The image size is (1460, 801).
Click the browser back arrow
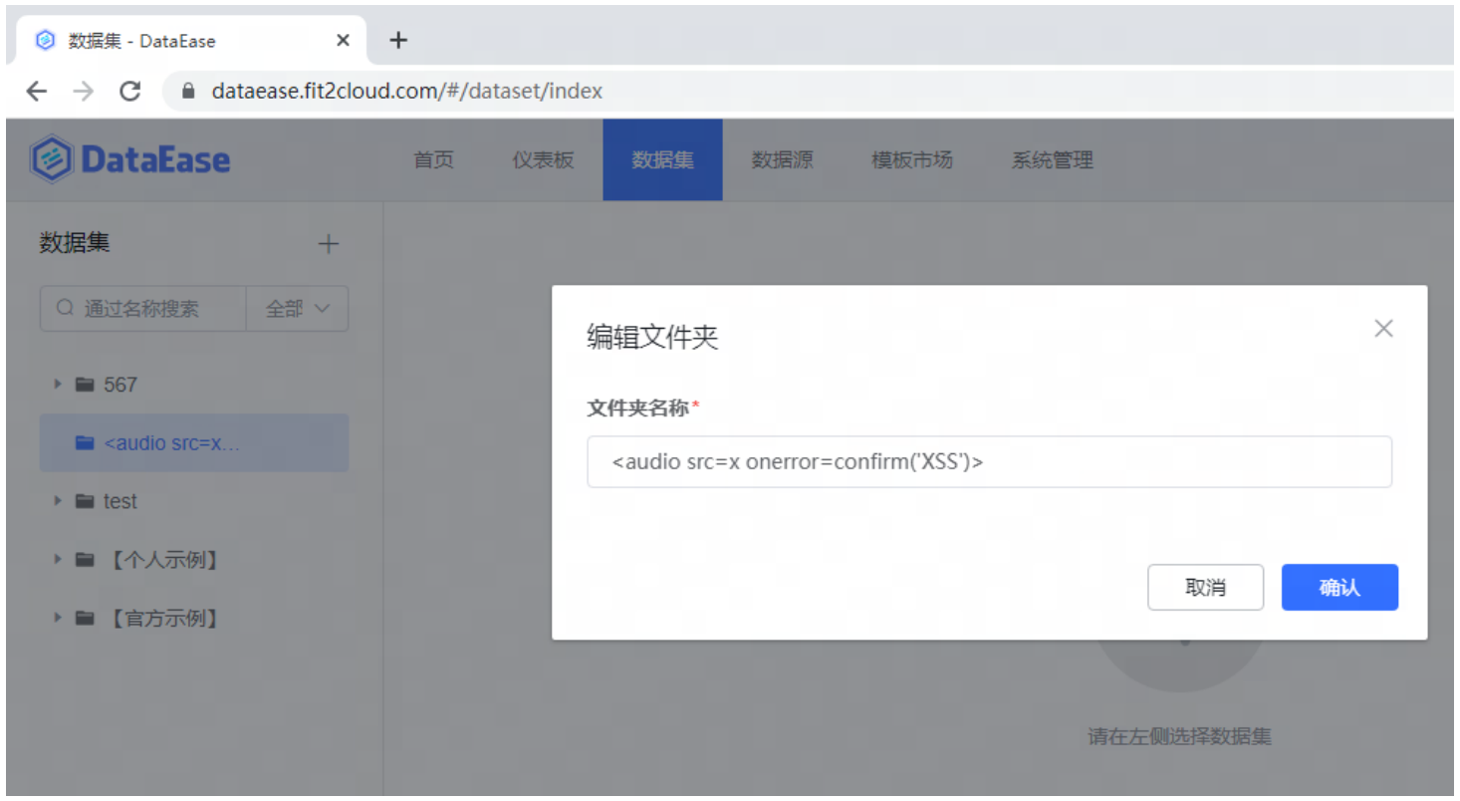pos(36,91)
